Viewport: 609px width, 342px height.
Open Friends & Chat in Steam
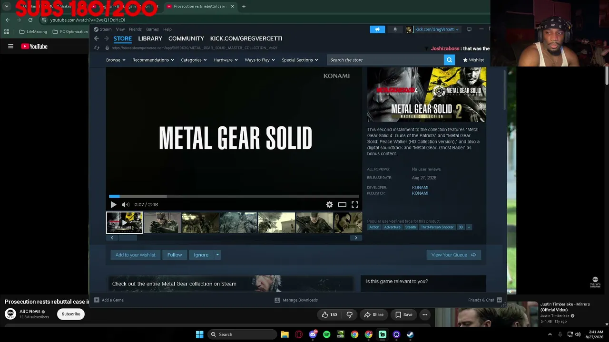click(485, 300)
